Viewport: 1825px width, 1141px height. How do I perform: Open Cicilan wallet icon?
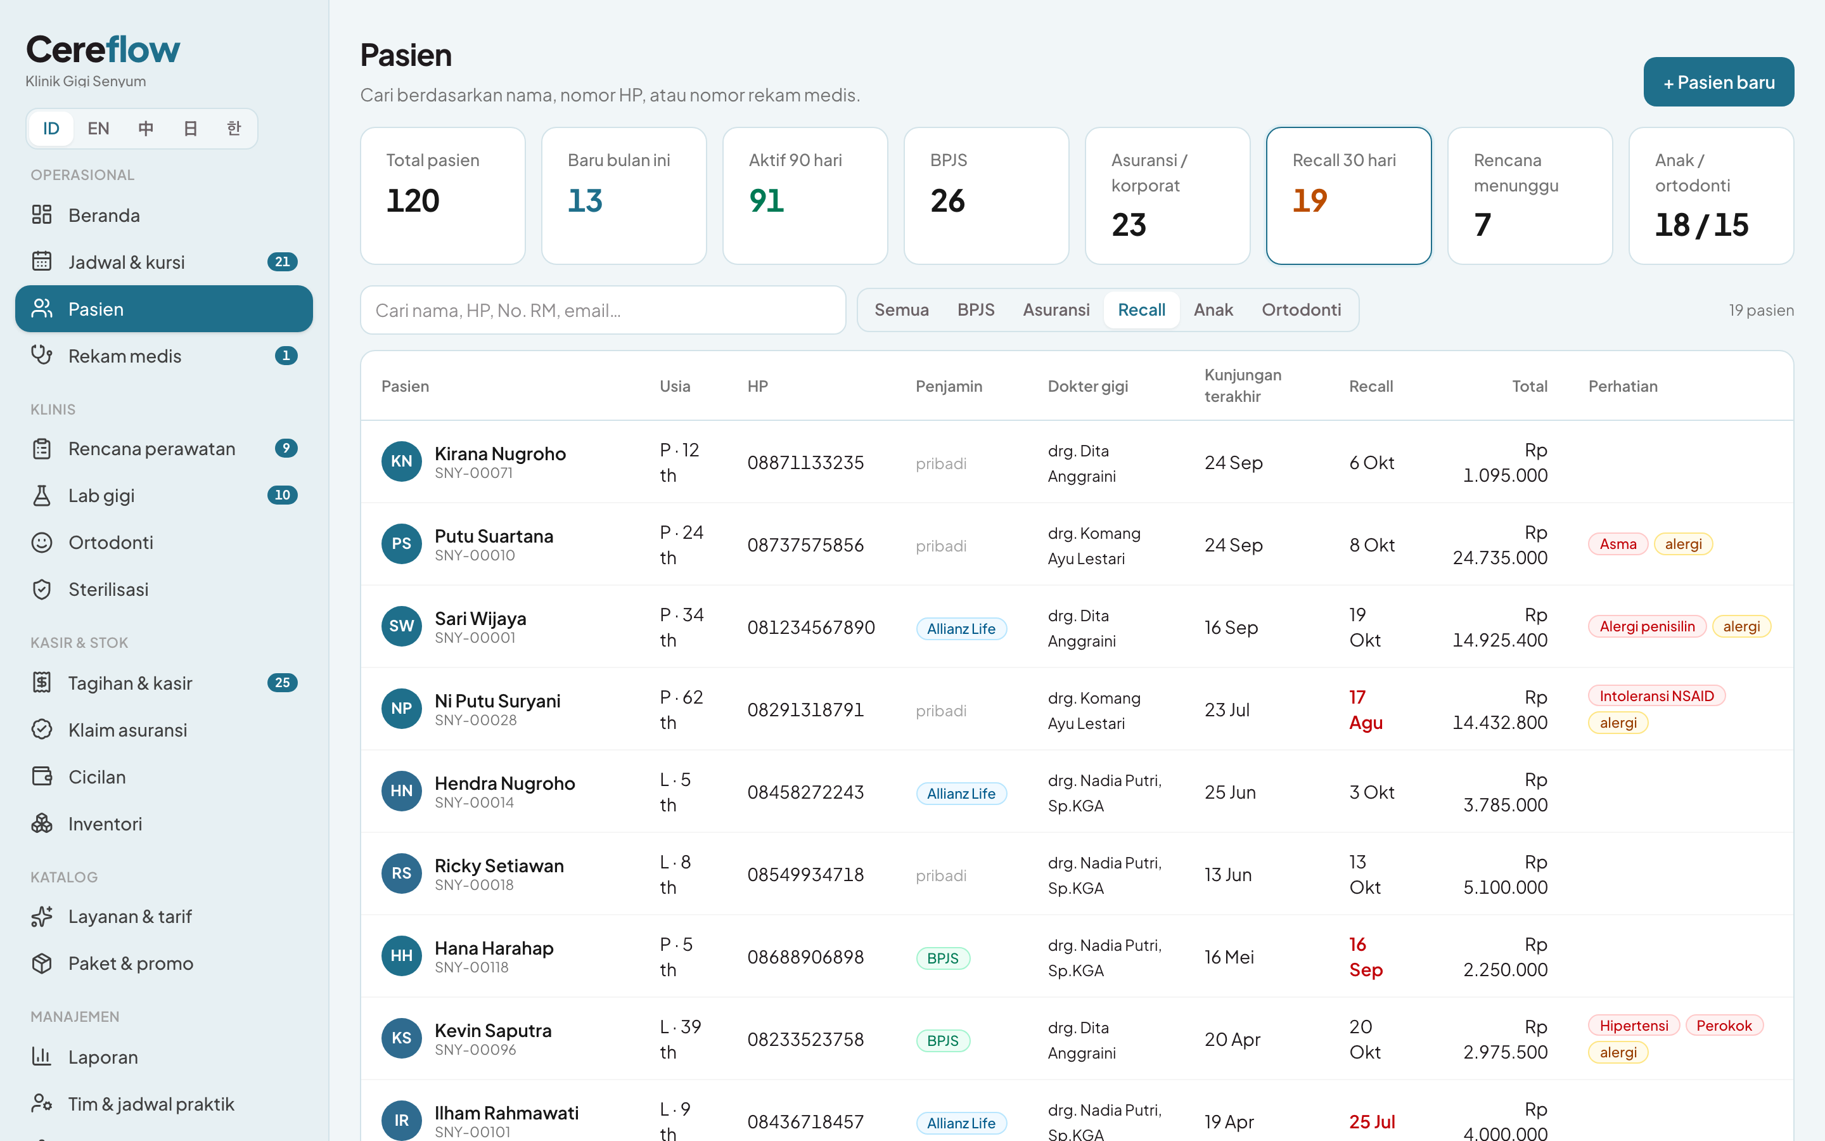tap(41, 777)
